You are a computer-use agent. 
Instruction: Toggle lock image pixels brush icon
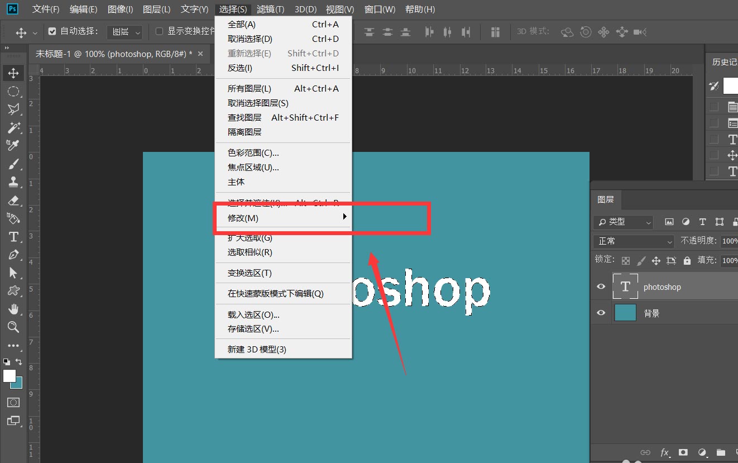pyautogui.click(x=641, y=260)
